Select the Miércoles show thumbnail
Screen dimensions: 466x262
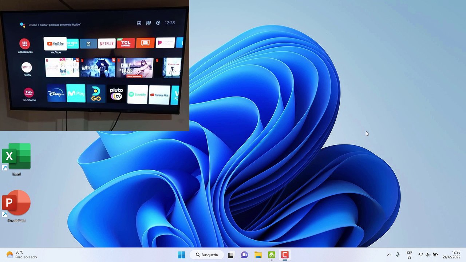(98, 67)
